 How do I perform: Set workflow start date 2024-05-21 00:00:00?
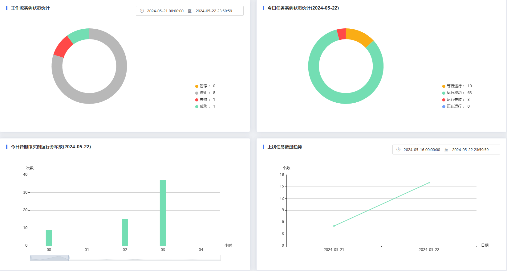165,11
